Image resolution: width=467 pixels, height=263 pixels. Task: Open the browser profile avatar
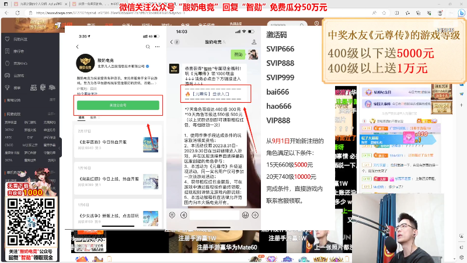[440, 13]
